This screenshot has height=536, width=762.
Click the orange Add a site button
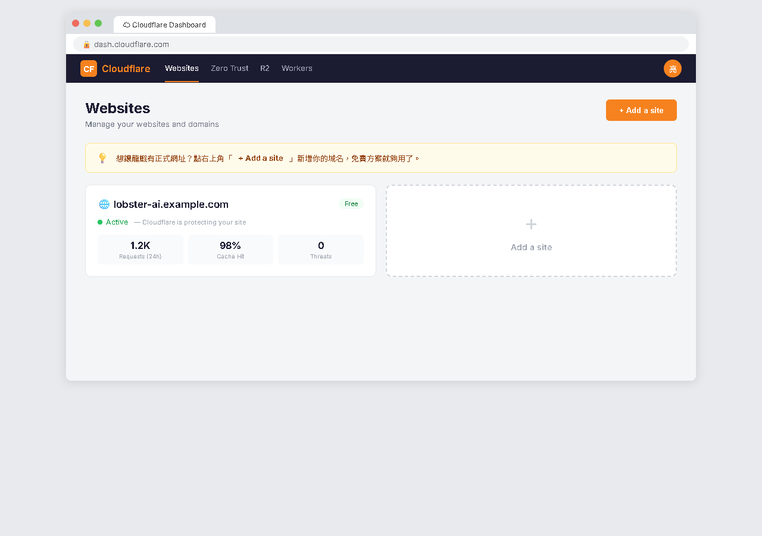(x=641, y=110)
